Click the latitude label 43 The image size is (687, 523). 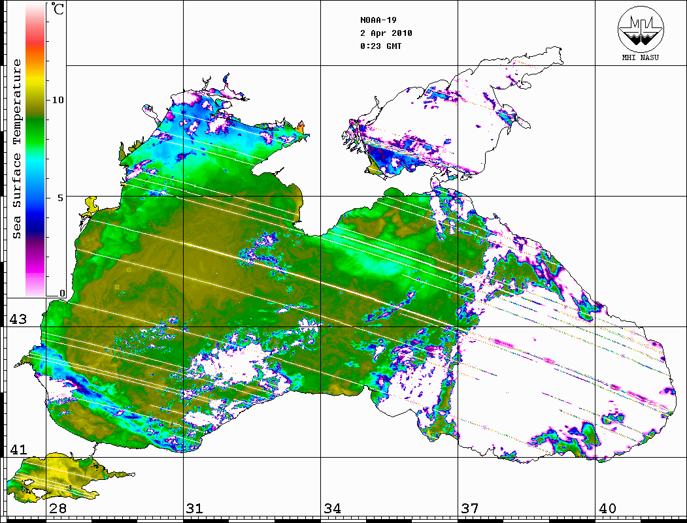[x=18, y=319]
